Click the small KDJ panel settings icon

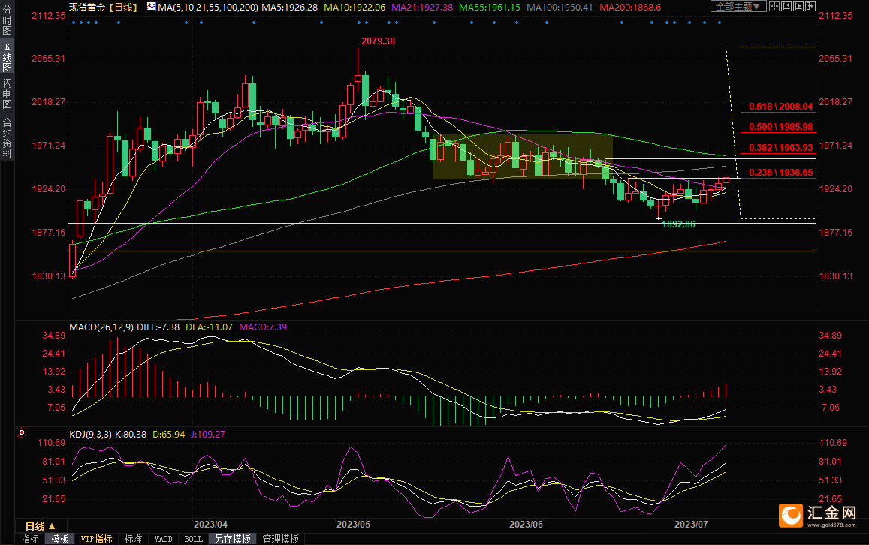pos(20,433)
